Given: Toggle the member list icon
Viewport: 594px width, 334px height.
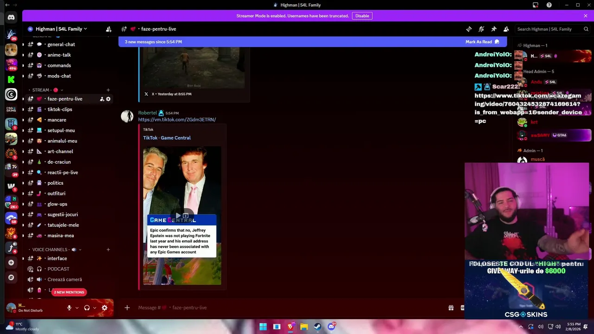Looking at the screenshot, I should (506, 29).
